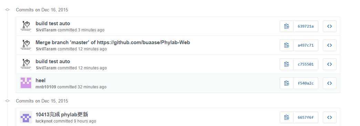Copy the full SHA for commit f540a2c

click(x=287, y=83)
